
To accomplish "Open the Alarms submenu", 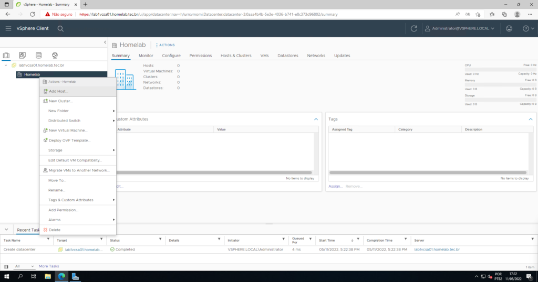I will point(78,220).
